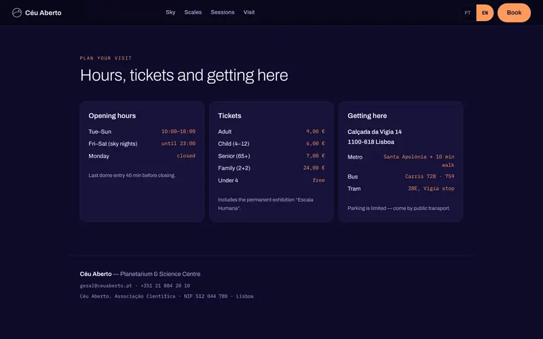Select the Opening hours card title
The image size is (543, 339).
coord(112,116)
